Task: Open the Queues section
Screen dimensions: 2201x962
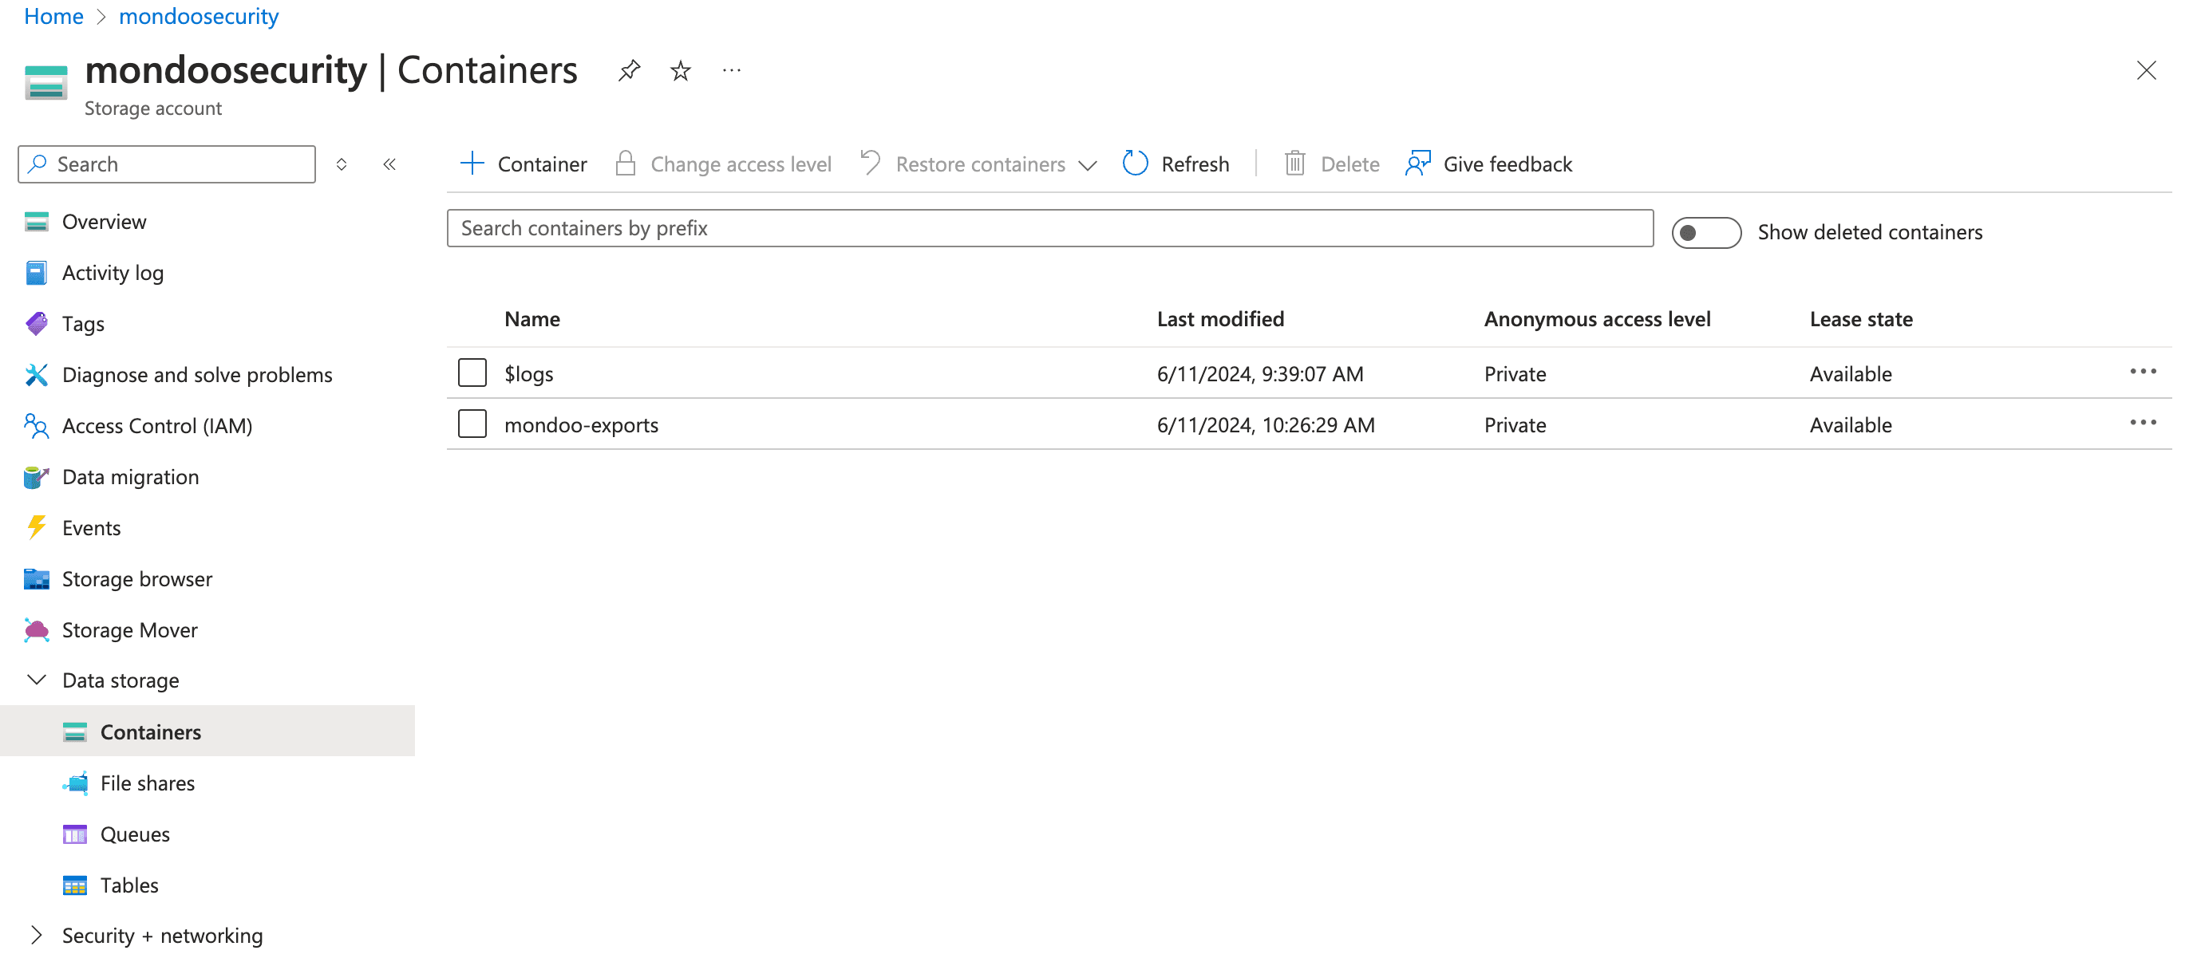Action: tap(135, 834)
